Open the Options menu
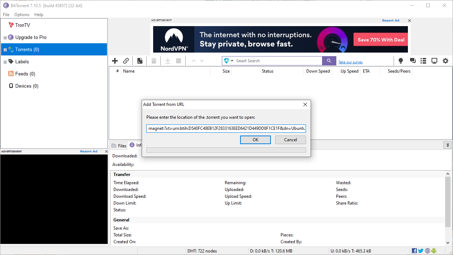Screen dimensions: 453x255 22,15
